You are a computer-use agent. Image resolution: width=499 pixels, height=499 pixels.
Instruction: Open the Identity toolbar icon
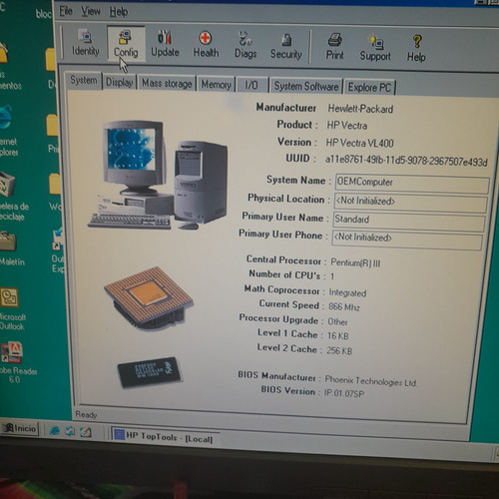tap(86, 43)
